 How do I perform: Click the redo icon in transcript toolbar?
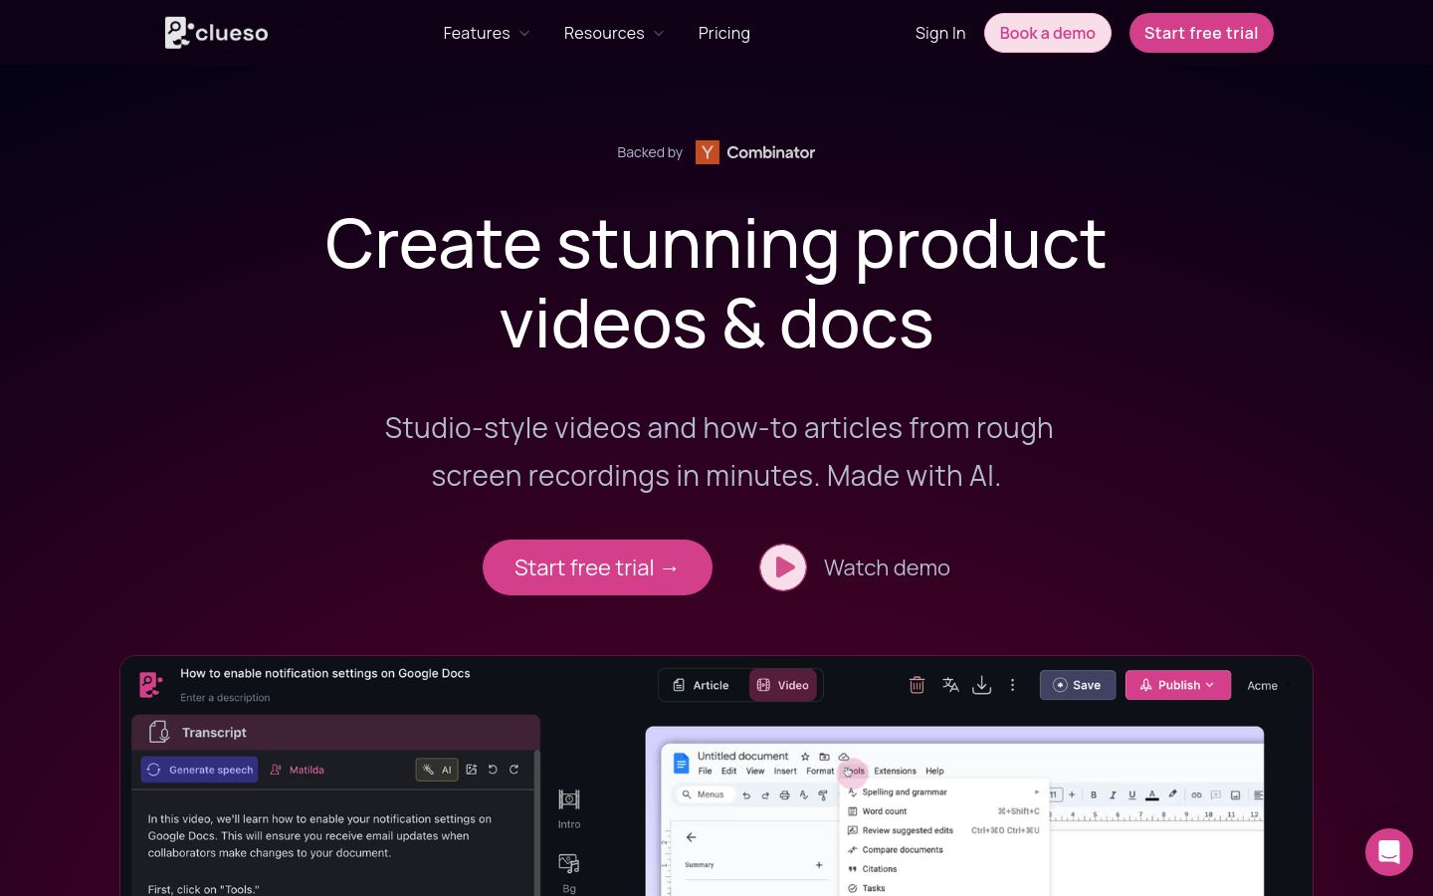pyautogui.click(x=513, y=770)
